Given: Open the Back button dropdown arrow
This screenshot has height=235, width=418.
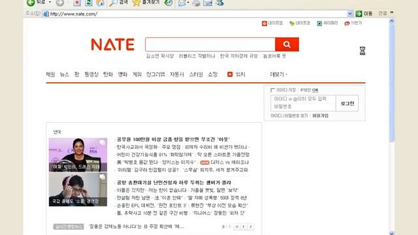Looking at the screenshot, I should pos(50,2).
